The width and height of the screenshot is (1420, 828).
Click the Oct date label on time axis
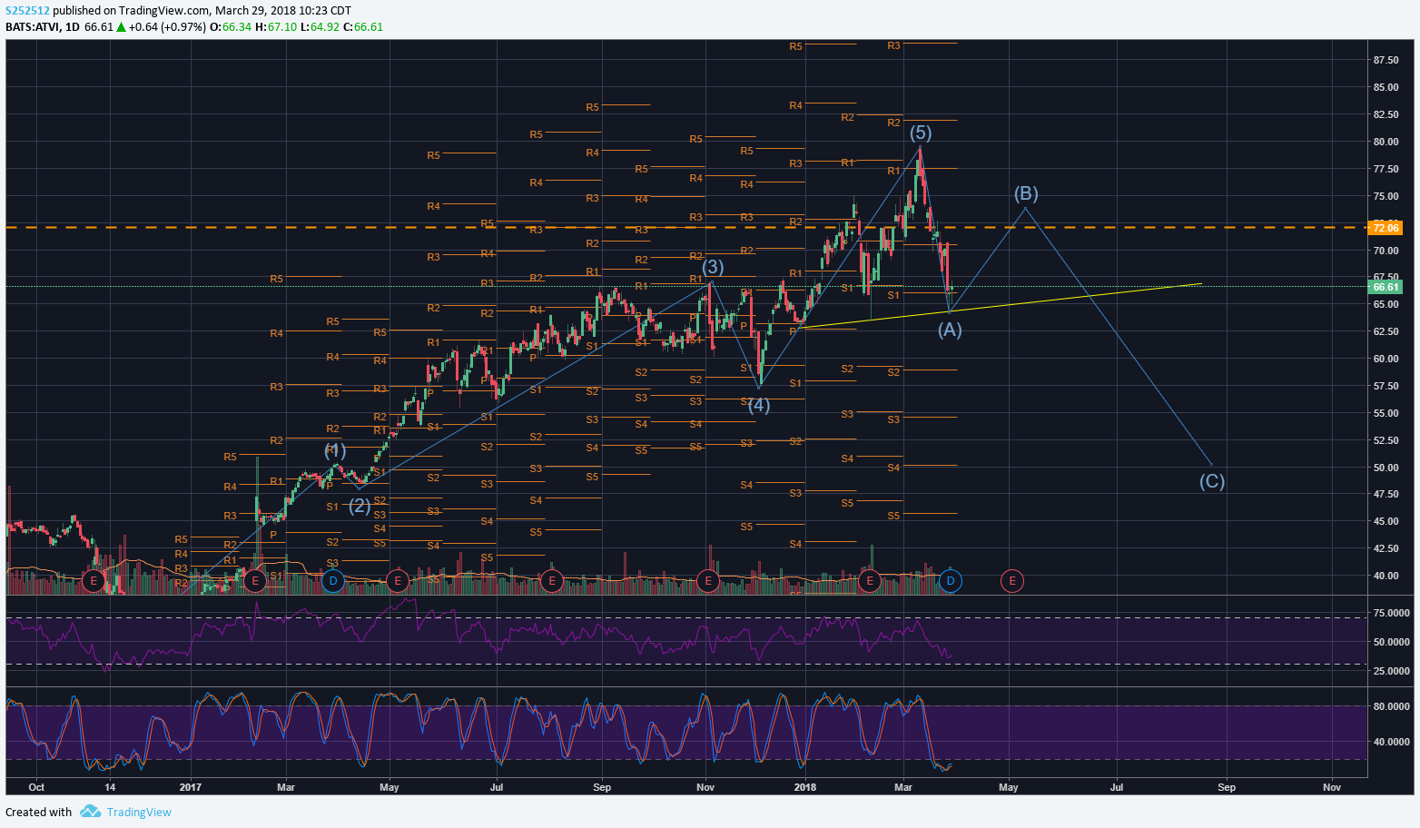[36, 787]
